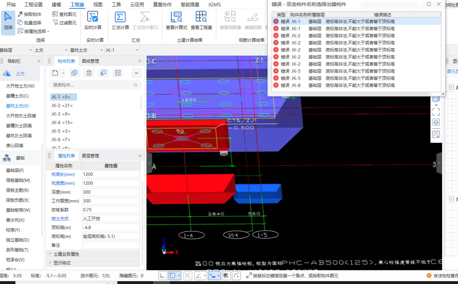Viewport: 458px width, 284px height.
Task: Toggle the screen display icon in the status bar
Action: click(x=226, y=275)
